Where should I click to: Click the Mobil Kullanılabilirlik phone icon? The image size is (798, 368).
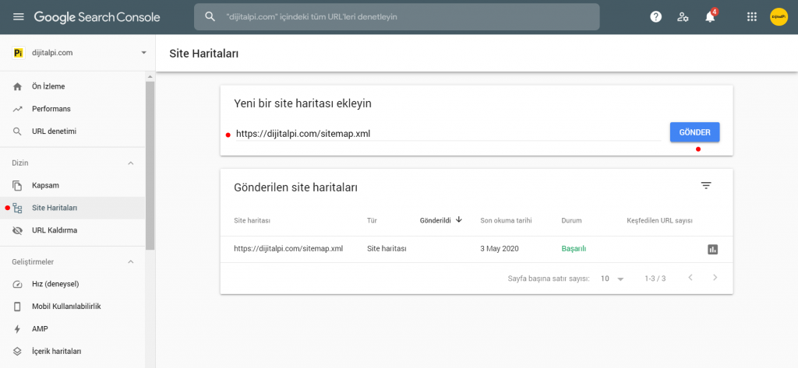(x=17, y=307)
